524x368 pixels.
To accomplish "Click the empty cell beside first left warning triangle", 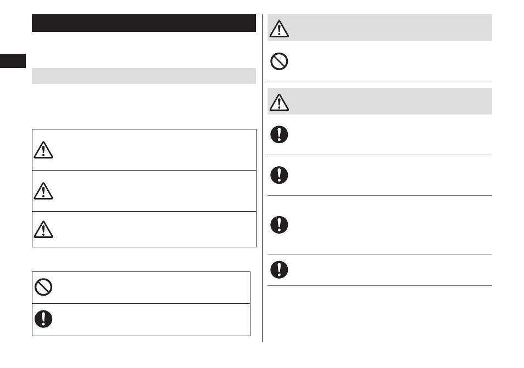I will pyautogui.click(x=155, y=150).
